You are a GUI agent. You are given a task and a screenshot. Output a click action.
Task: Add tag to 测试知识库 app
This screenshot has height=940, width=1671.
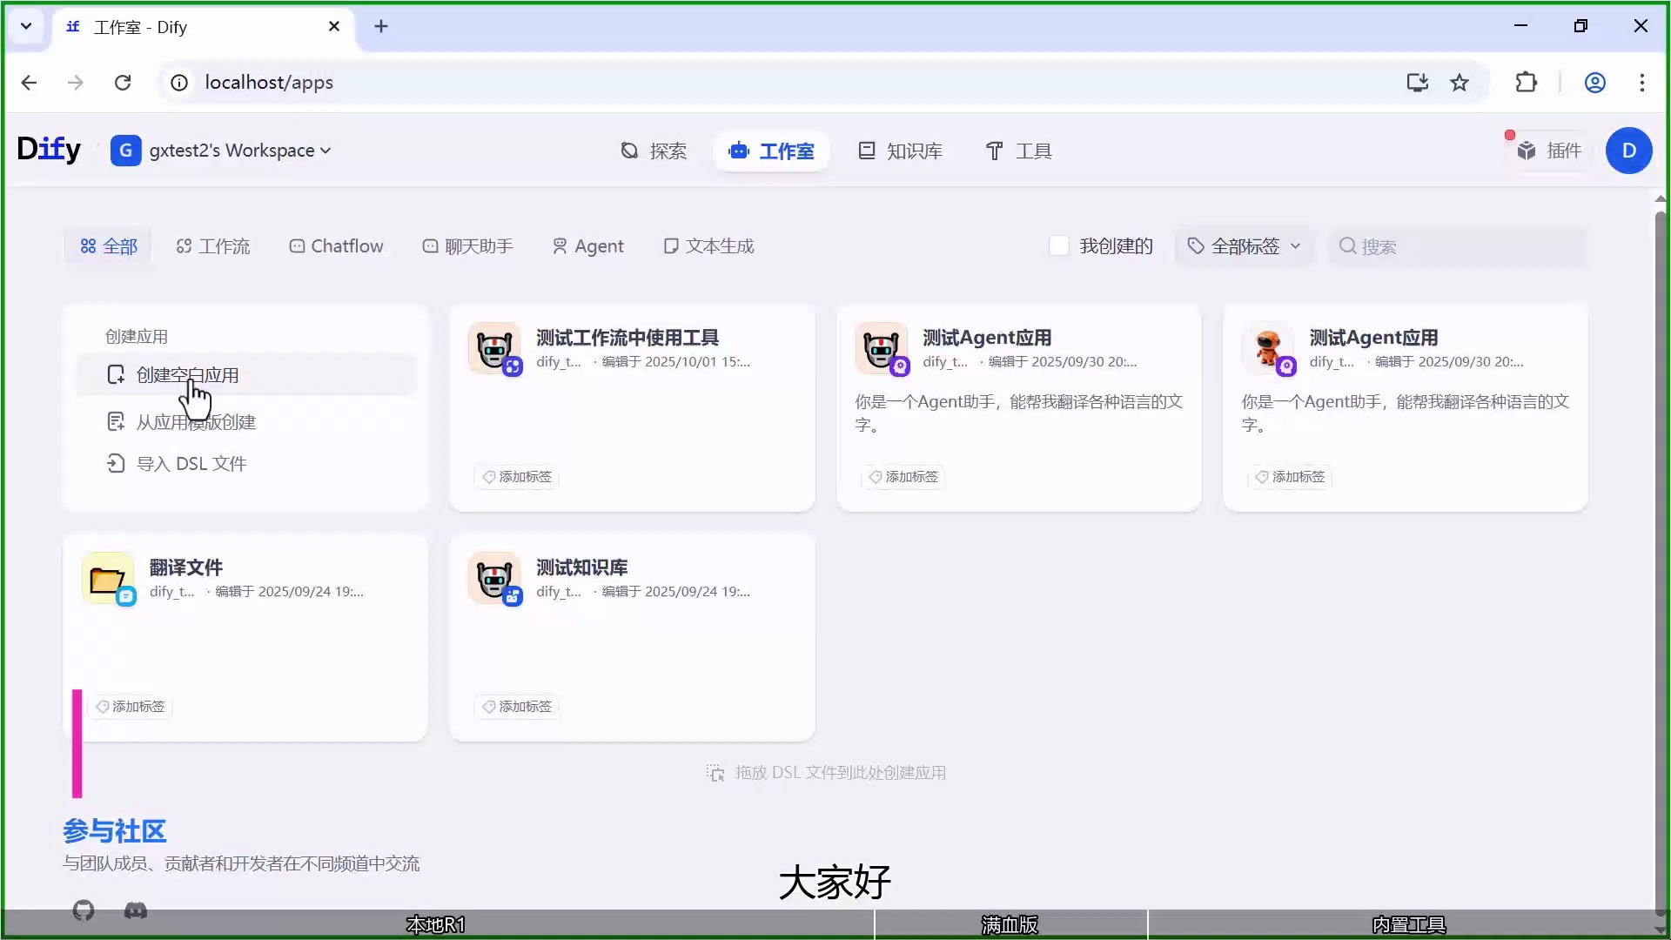tap(517, 707)
